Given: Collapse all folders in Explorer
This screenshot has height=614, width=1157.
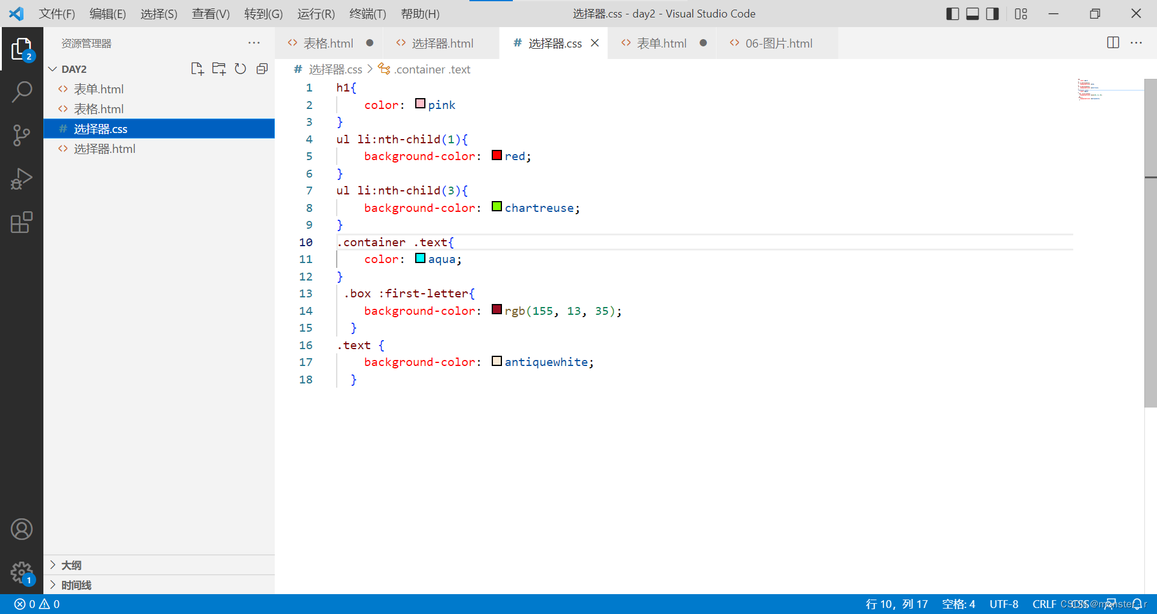Looking at the screenshot, I should click(262, 69).
